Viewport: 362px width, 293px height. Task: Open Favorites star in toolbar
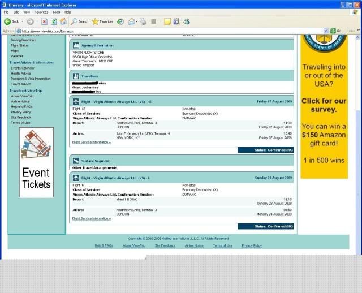[x=102, y=21]
